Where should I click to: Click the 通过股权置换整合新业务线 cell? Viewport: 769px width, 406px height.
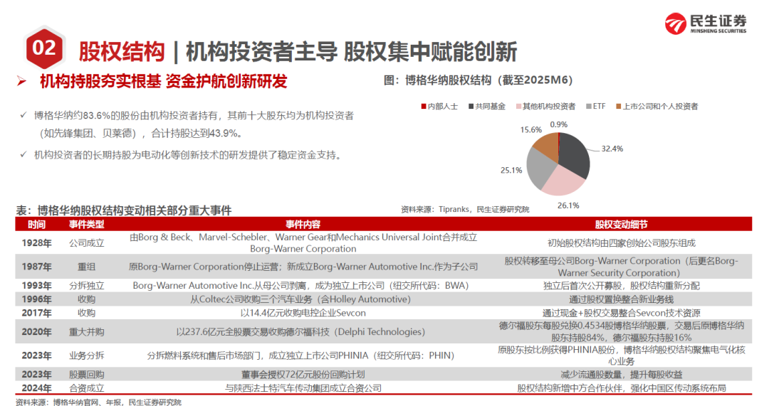pyautogui.click(x=621, y=299)
